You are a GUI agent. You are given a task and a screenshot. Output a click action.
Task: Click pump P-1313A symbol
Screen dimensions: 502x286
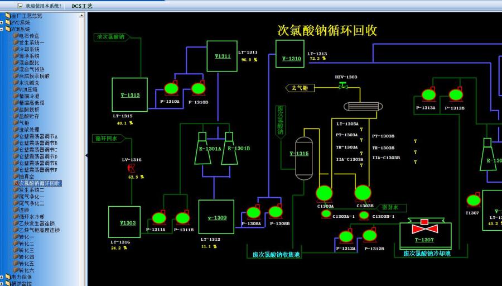point(429,95)
